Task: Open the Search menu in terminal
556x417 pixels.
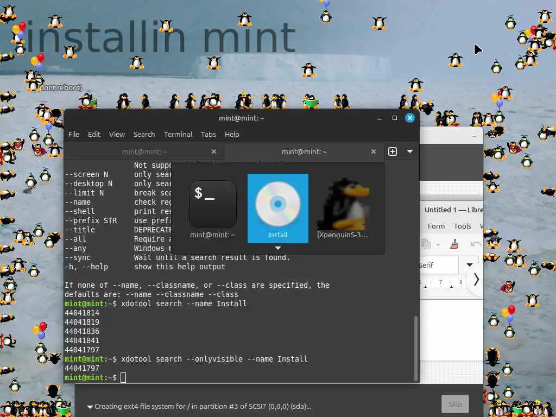Action: [144, 135]
